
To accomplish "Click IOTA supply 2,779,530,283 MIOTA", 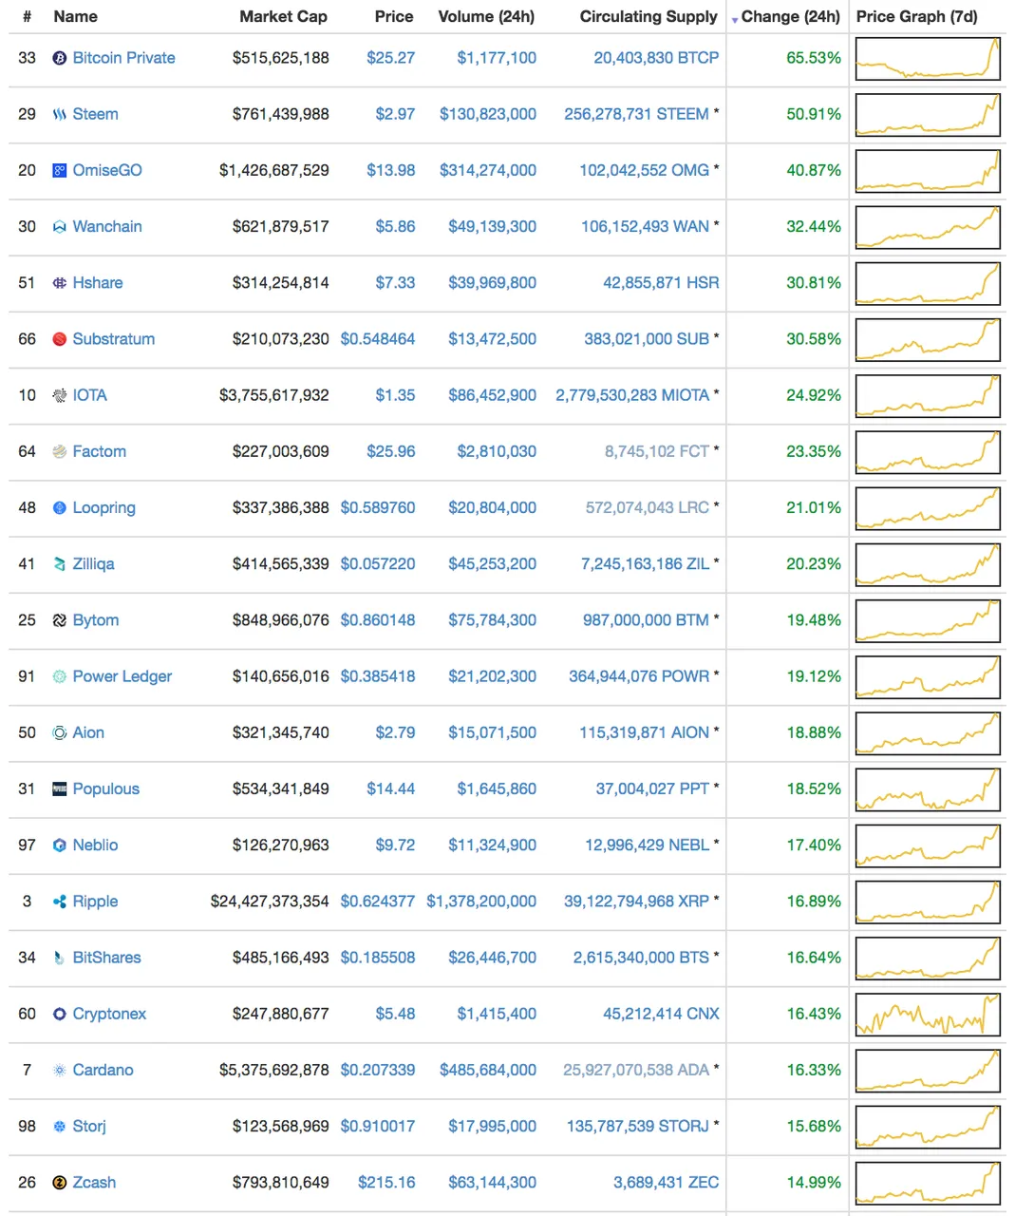I will [x=632, y=395].
